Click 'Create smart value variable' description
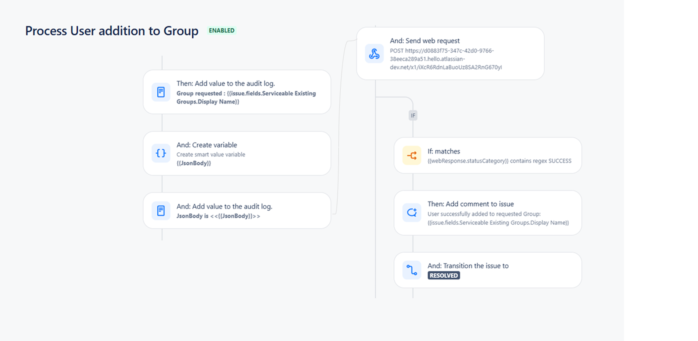Viewport: 698px width, 341px height. click(211, 155)
